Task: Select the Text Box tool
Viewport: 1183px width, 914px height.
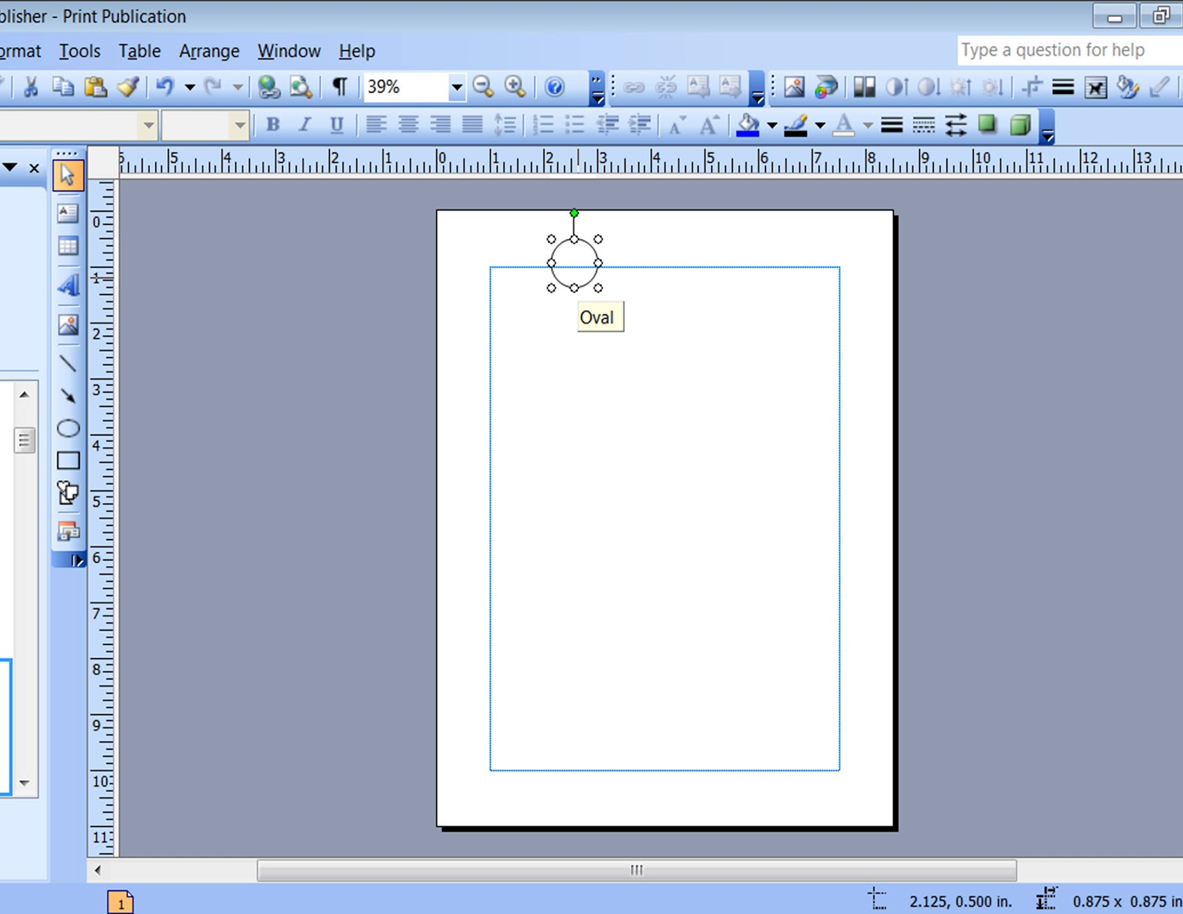Action: pyautogui.click(x=68, y=213)
